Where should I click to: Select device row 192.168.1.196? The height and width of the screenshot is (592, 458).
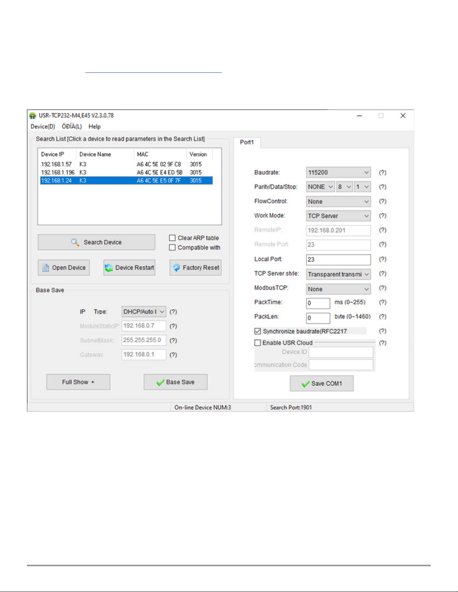pyautogui.click(x=126, y=173)
